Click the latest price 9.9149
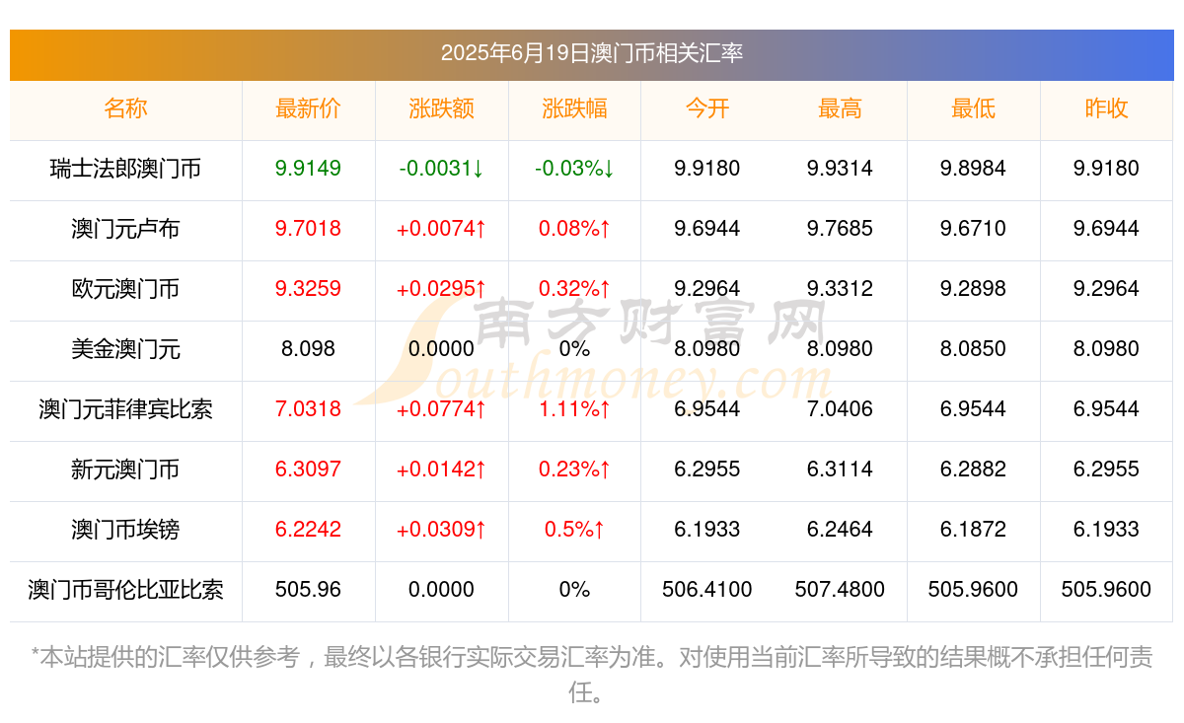 pyautogui.click(x=308, y=169)
